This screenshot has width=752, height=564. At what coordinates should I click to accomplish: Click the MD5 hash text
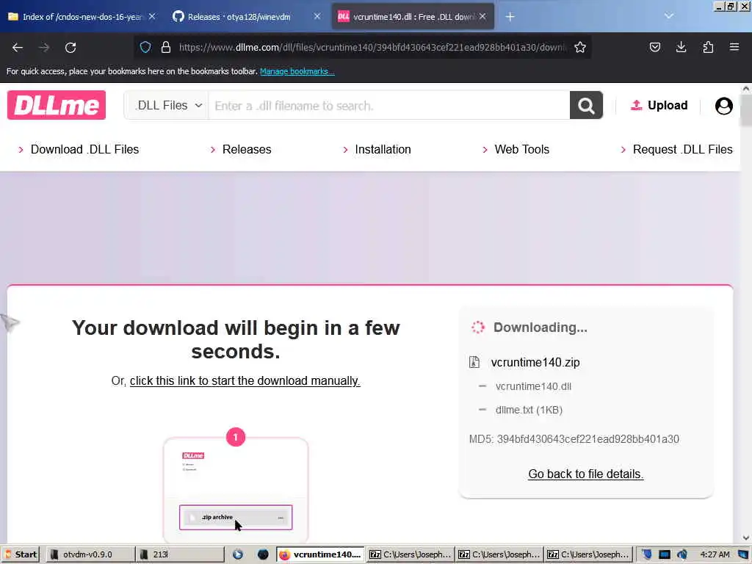tap(574, 439)
